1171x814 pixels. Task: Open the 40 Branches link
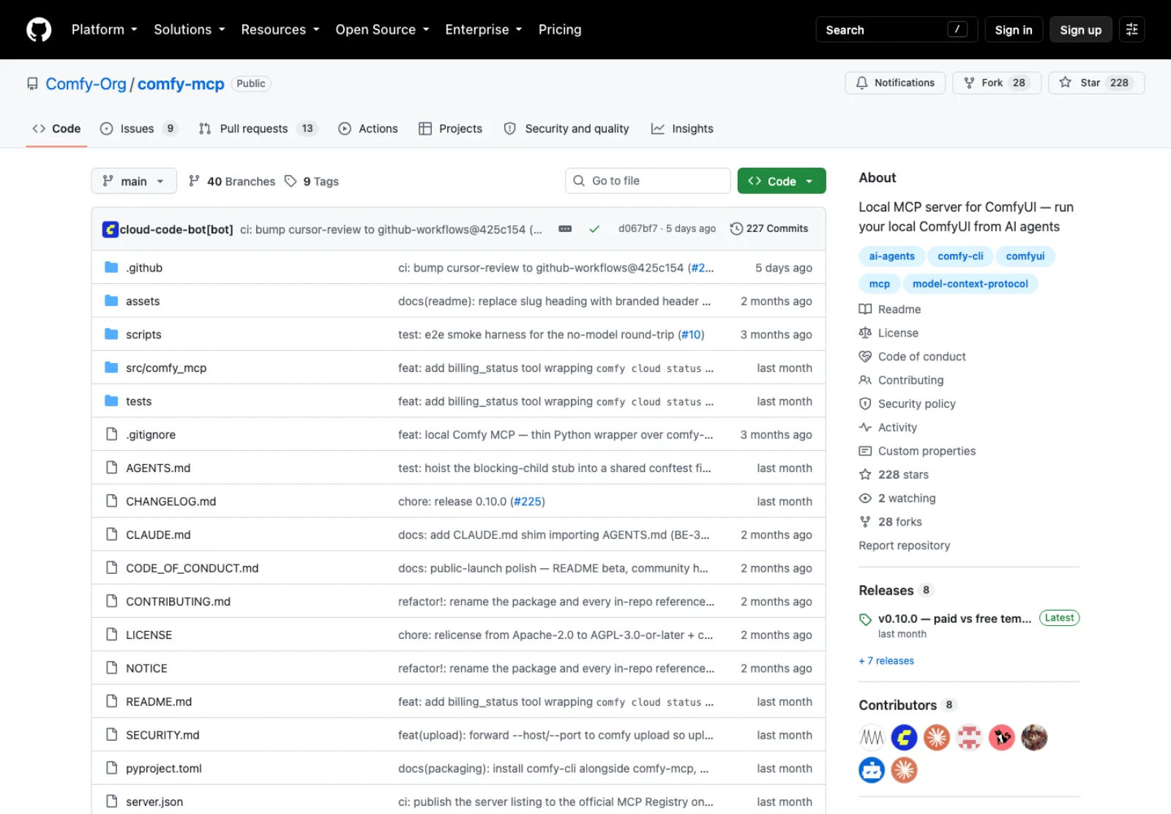tap(232, 181)
